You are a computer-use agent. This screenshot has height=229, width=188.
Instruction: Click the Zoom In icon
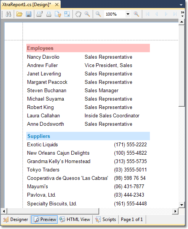[137, 14]
